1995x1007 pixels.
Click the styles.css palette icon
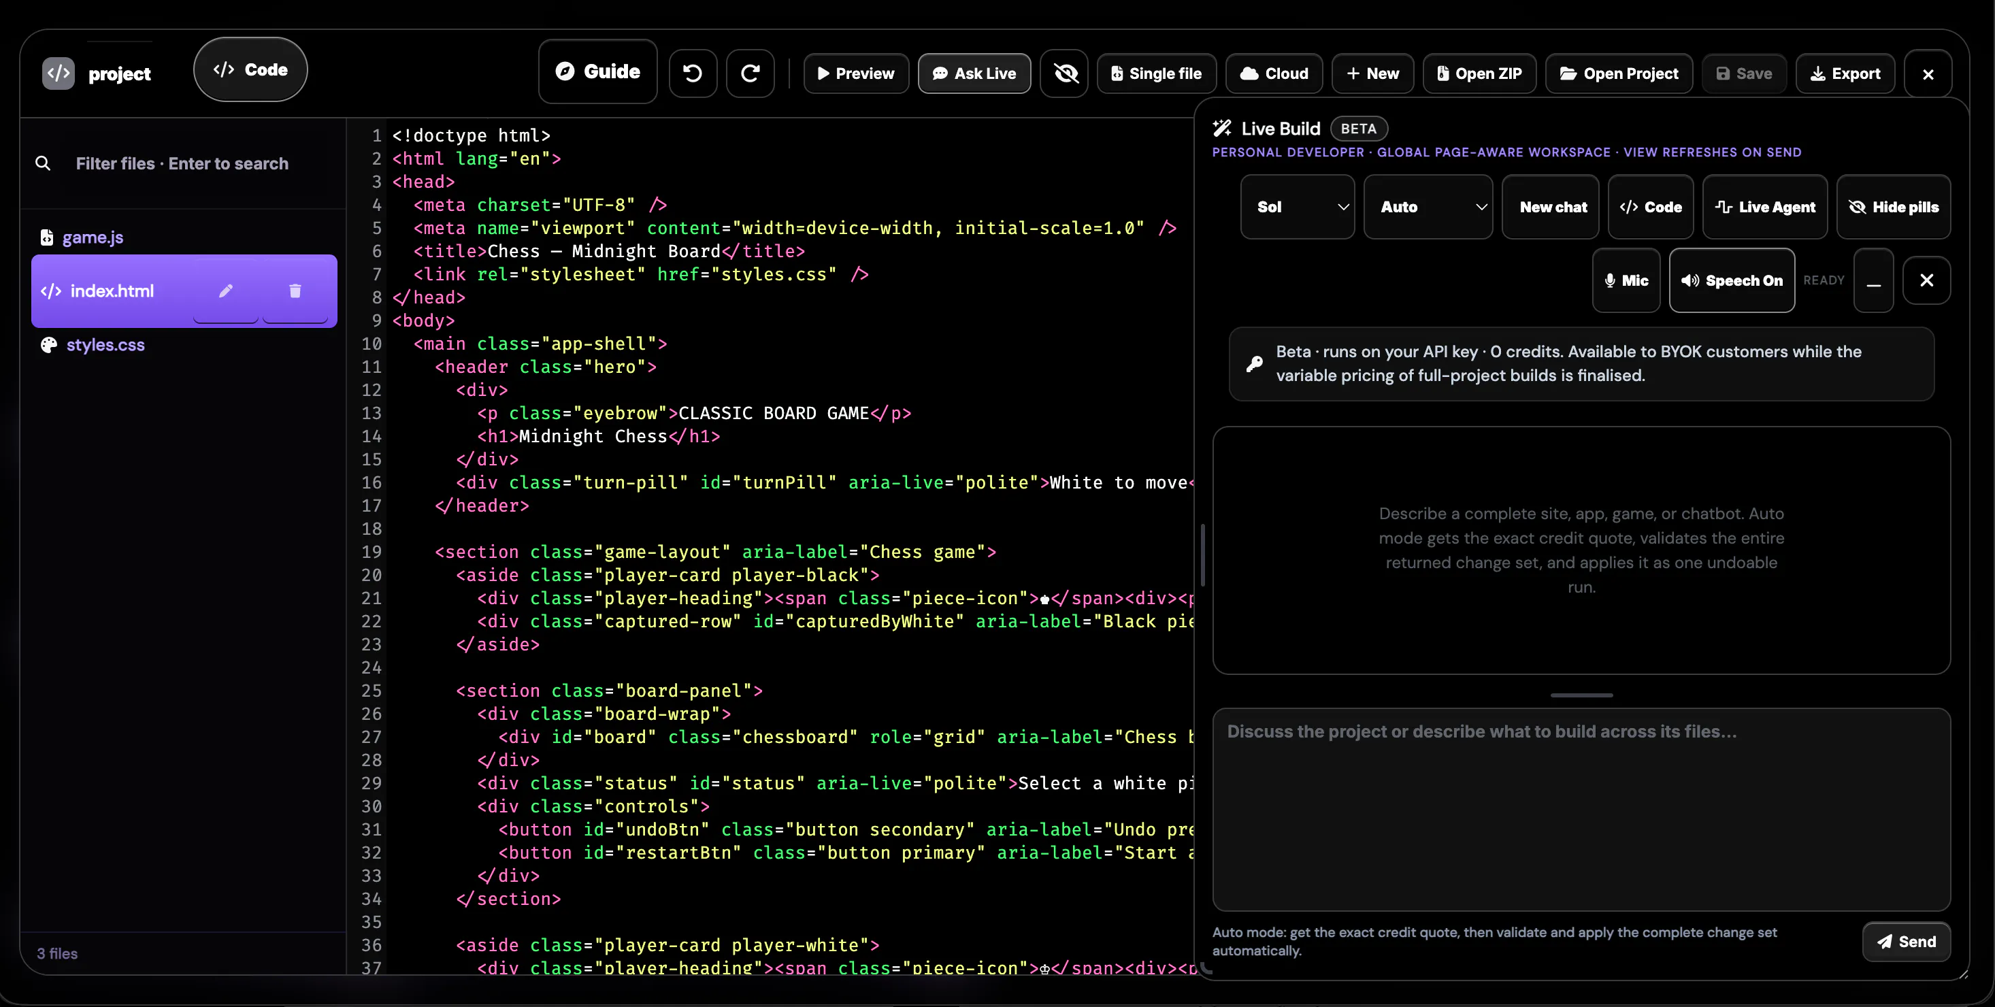49,345
